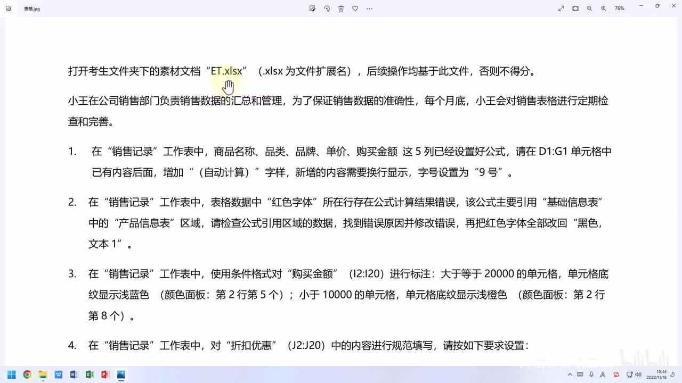Click the Edit image icon
The image size is (682, 383).
313,9
